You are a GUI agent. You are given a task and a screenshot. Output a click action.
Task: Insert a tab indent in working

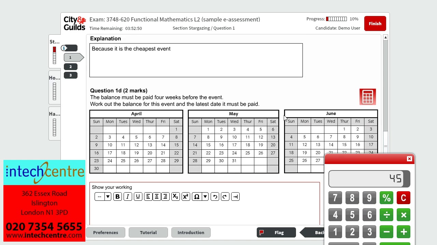[236, 197]
